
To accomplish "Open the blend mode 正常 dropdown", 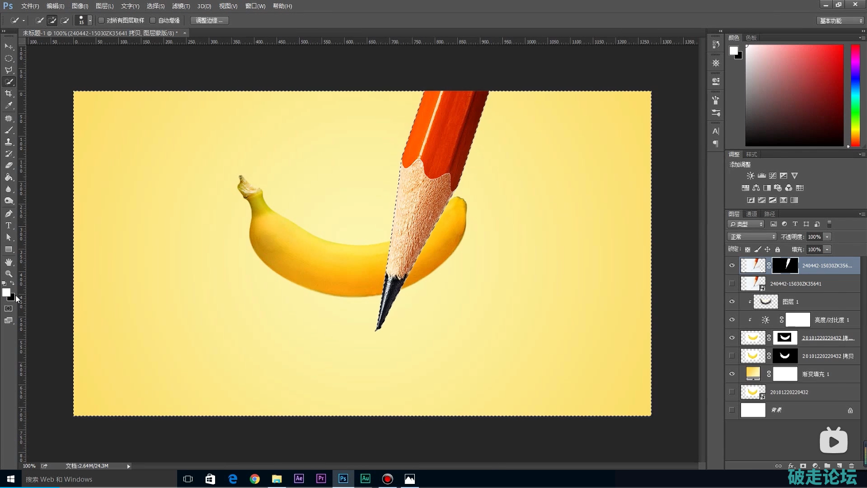I will [752, 237].
